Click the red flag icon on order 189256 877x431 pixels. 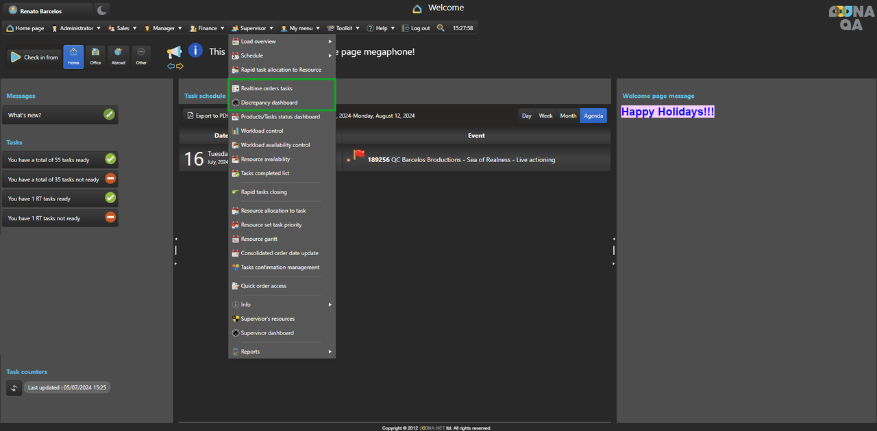[359, 156]
